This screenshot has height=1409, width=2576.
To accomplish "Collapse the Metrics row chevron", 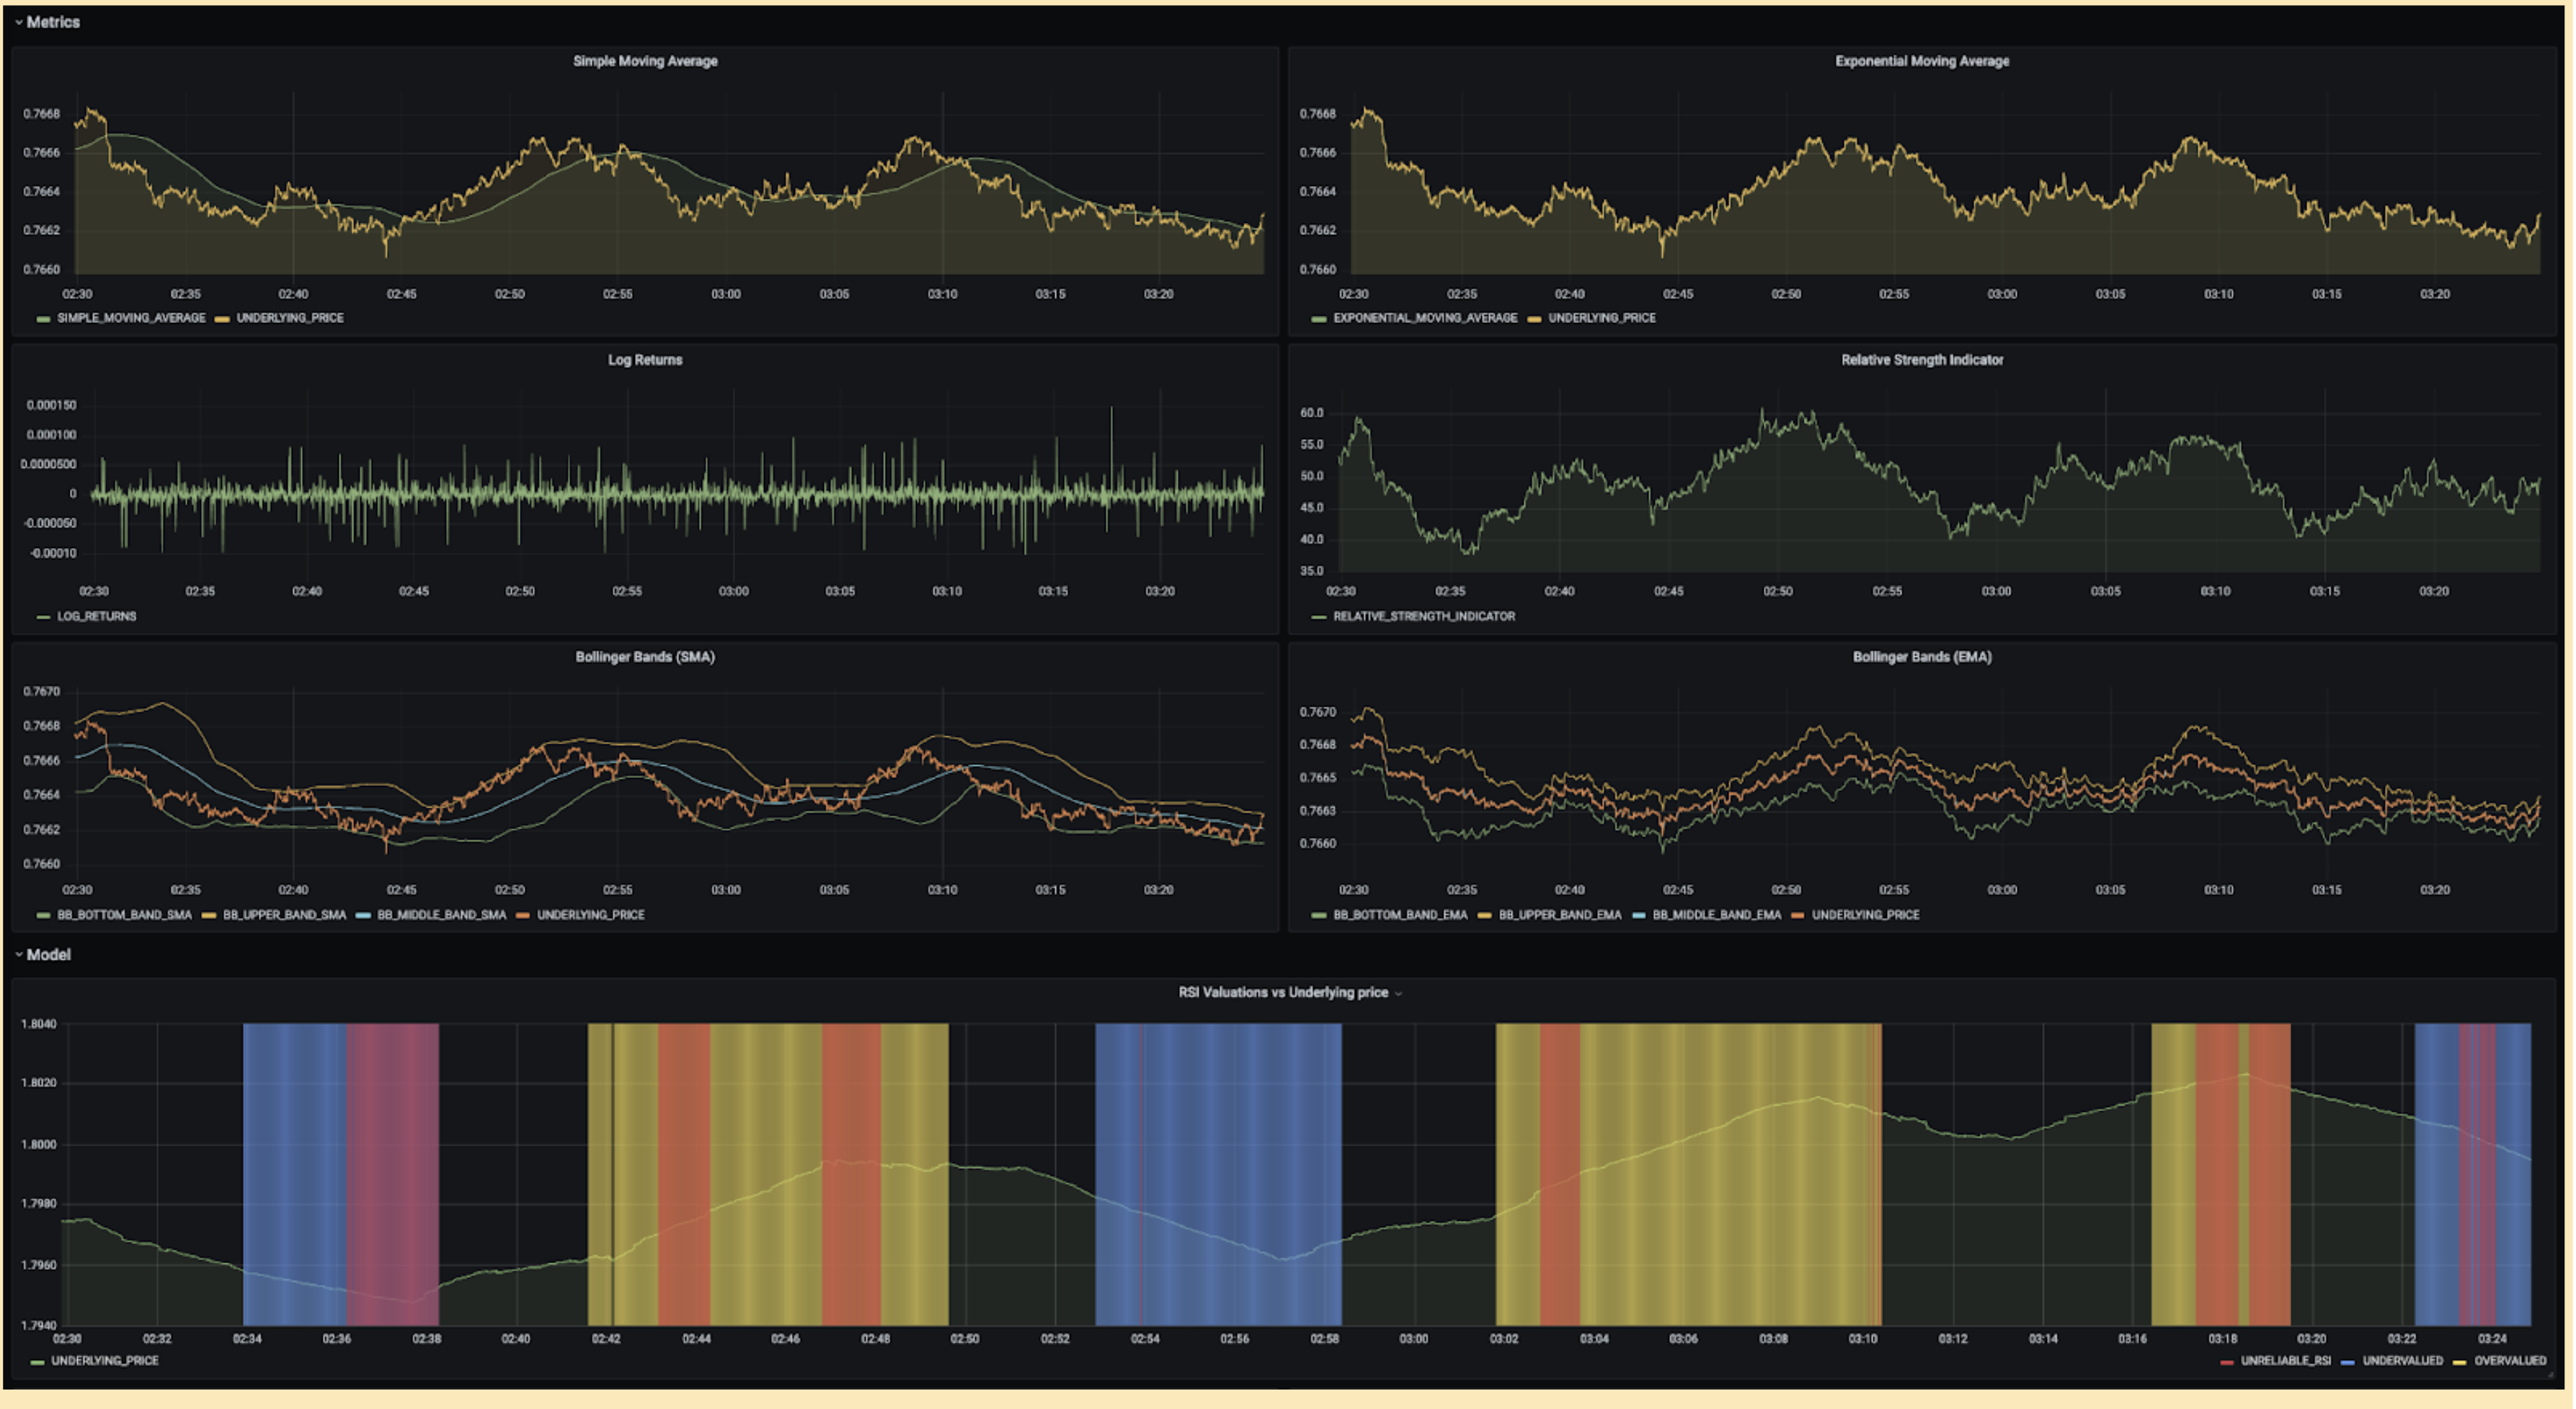I will click(x=18, y=22).
